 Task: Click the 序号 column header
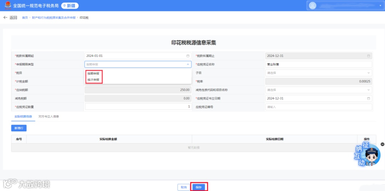[x=19, y=139]
